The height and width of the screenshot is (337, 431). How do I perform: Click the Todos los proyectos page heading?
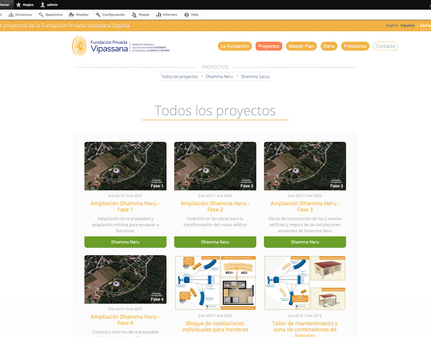pyautogui.click(x=215, y=111)
